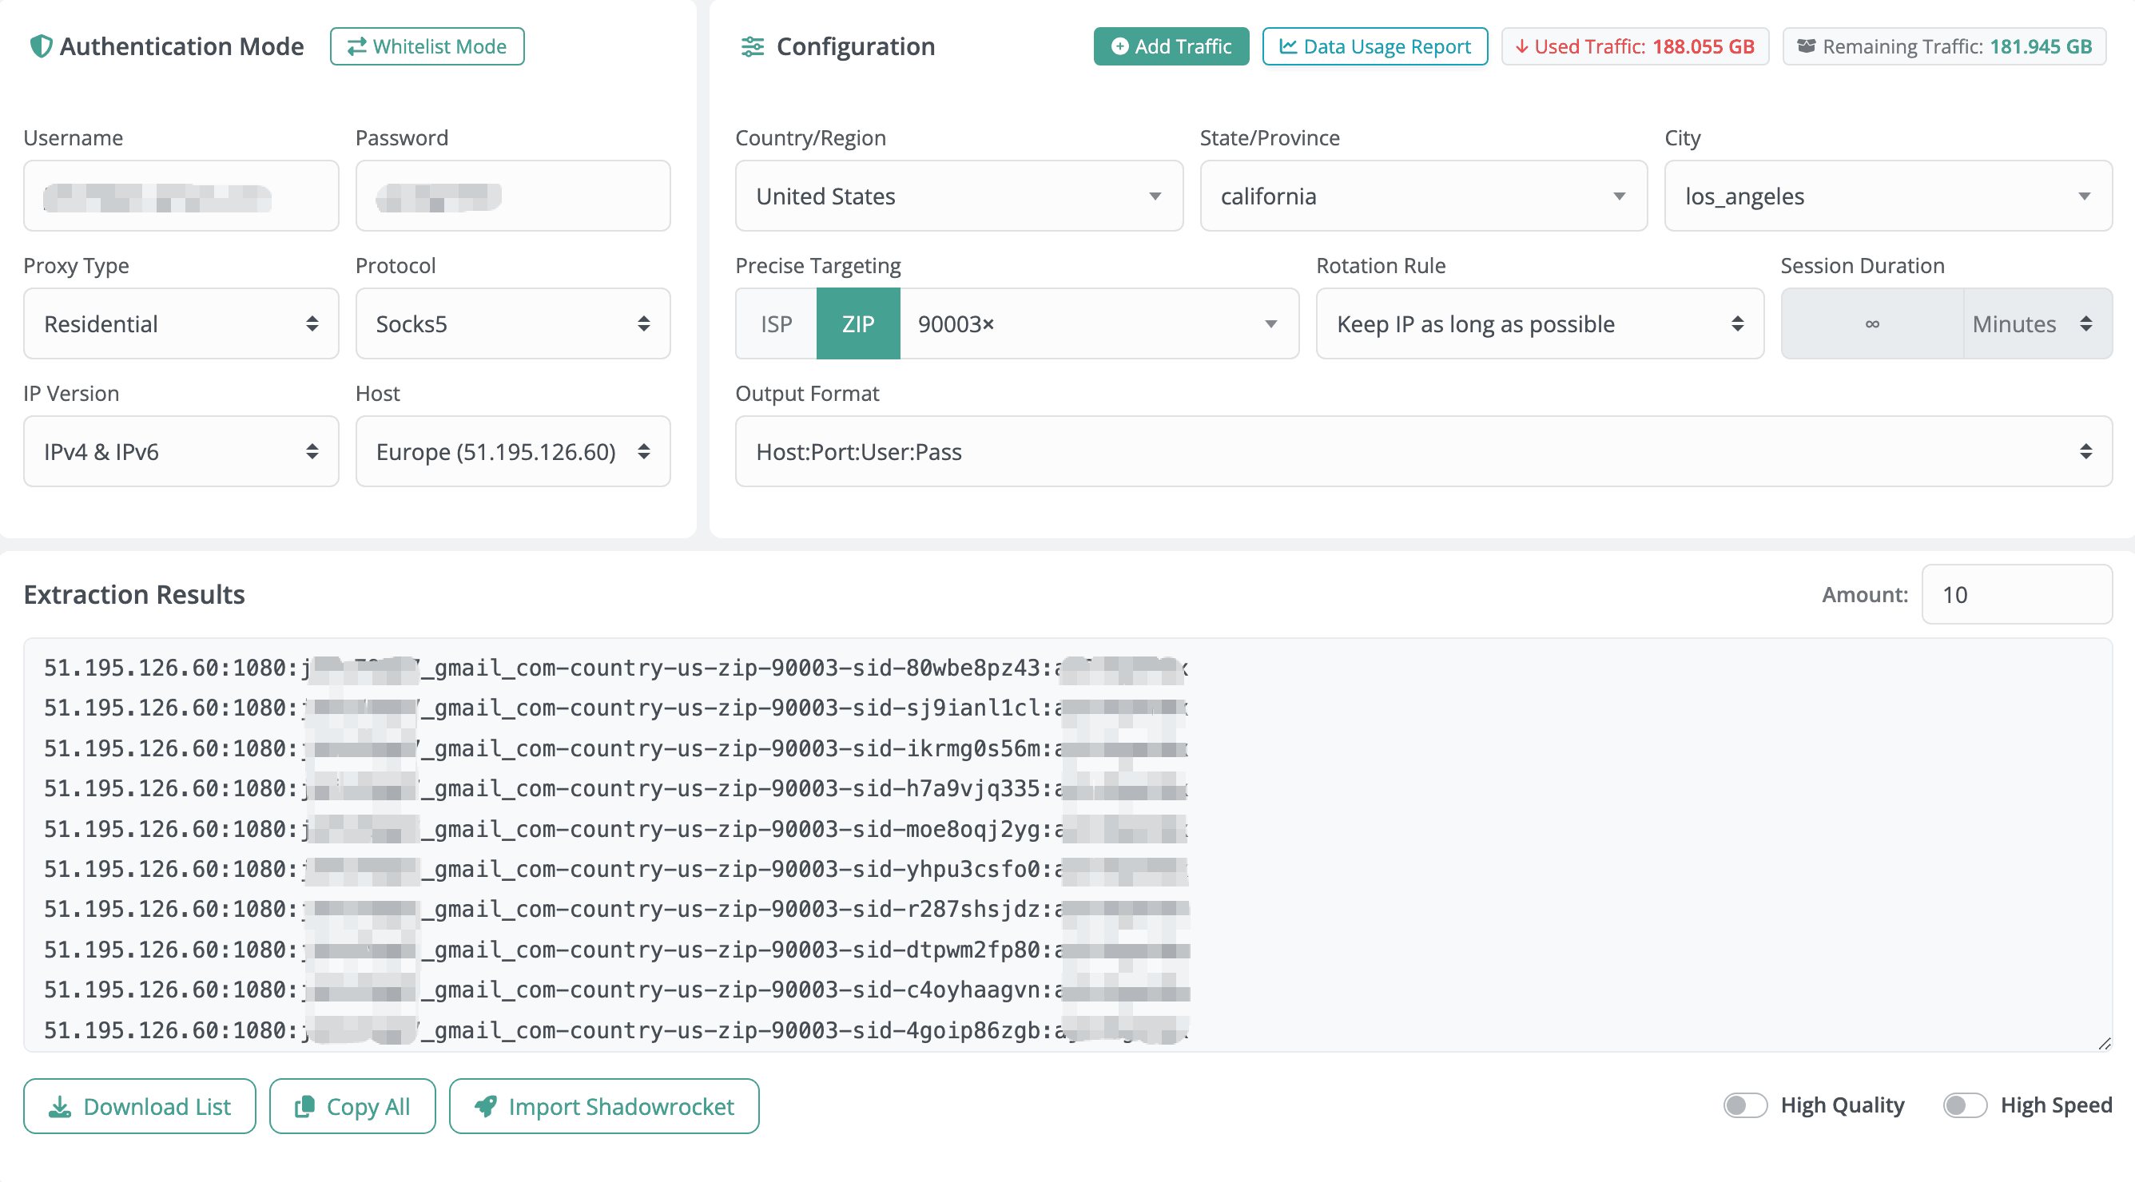Image resolution: width=2135 pixels, height=1182 pixels.
Task: Click the Password input field
Action: pos(512,196)
